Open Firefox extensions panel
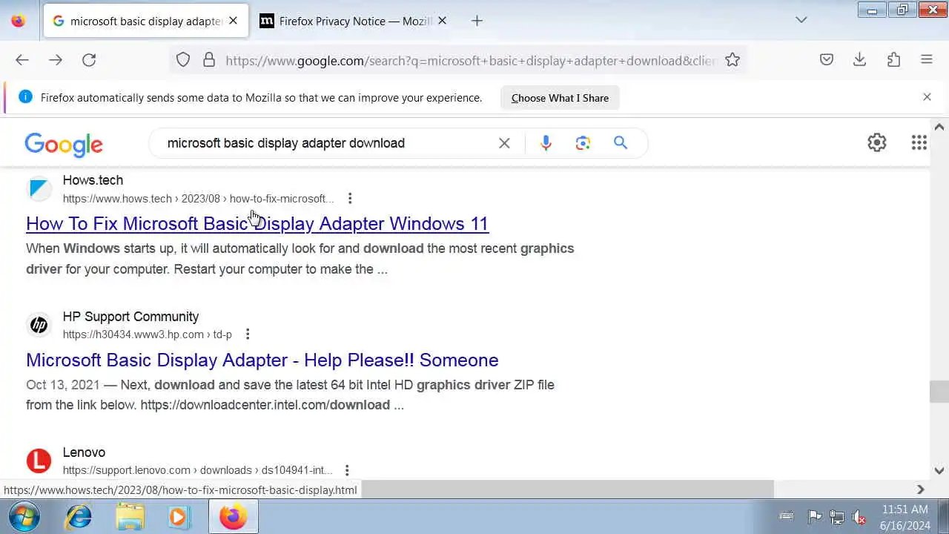The width and height of the screenshot is (949, 534). point(893,60)
